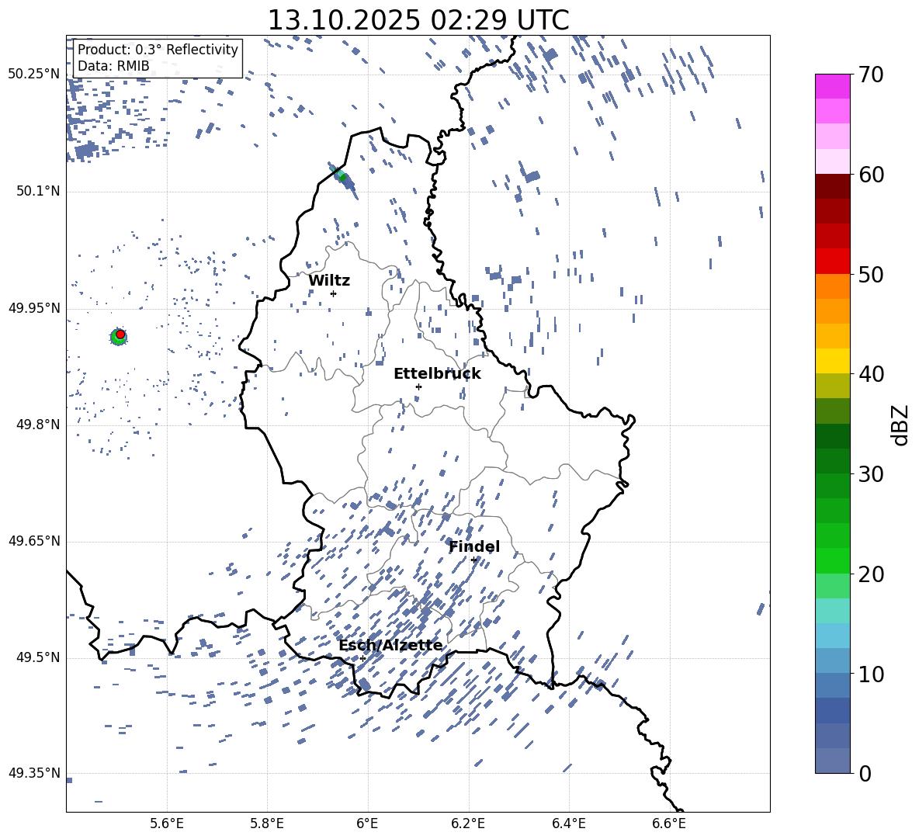919x839 pixels.
Task: Click the colorbar tick value 60
Action: (871, 175)
